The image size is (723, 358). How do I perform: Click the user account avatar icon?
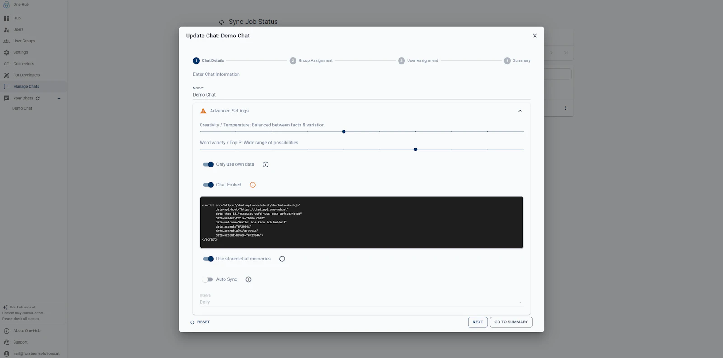[x=6, y=353]
